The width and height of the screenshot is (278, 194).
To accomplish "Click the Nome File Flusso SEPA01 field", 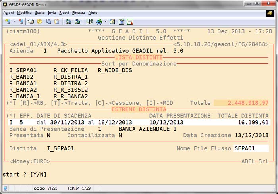I will click(251, 148).
